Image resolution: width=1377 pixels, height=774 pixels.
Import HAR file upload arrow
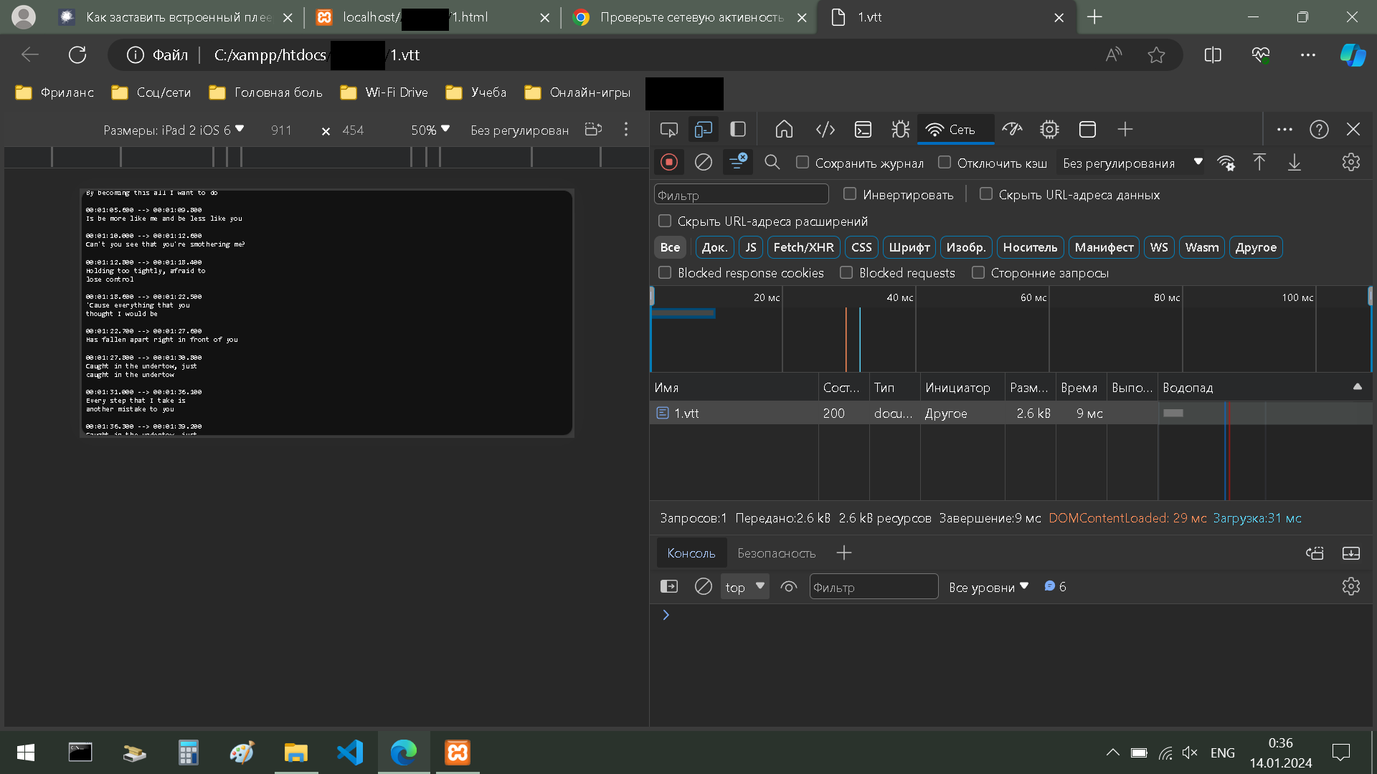(x=1259, y=163)
